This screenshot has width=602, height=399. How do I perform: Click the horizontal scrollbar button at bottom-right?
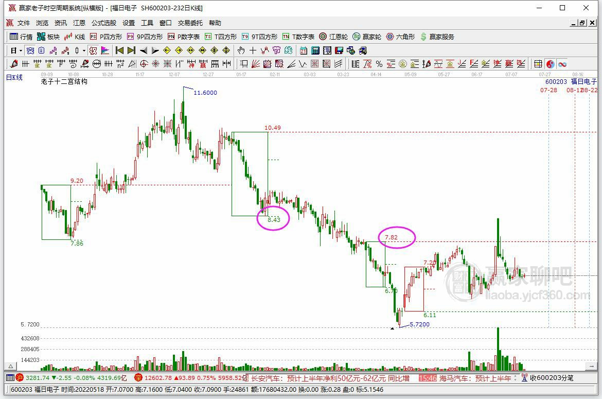(x=591, y=366)
